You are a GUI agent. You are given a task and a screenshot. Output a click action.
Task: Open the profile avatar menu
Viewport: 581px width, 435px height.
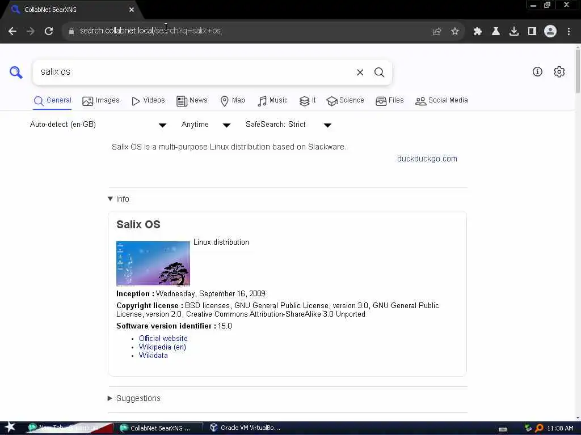click(550, 31)
